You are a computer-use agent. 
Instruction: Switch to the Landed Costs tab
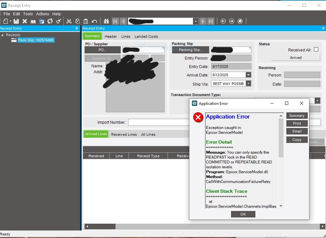click(146, 36)
